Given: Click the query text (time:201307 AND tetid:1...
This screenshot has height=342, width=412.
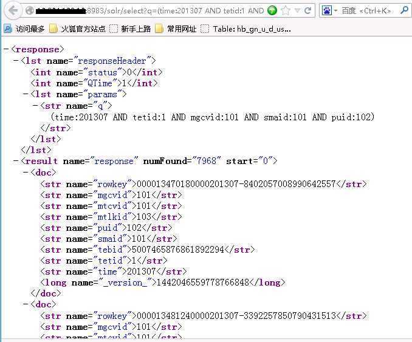Looking at the screenshot, I should 213,117.
